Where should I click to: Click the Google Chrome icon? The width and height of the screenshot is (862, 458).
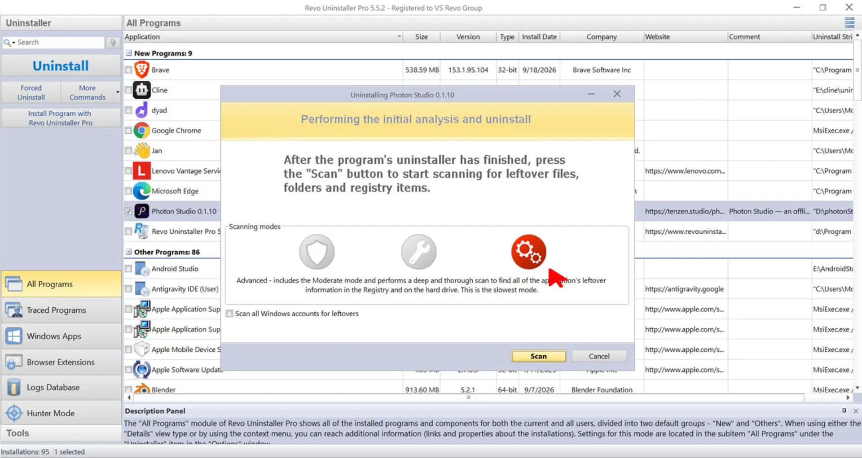click(x=141, y=131)
